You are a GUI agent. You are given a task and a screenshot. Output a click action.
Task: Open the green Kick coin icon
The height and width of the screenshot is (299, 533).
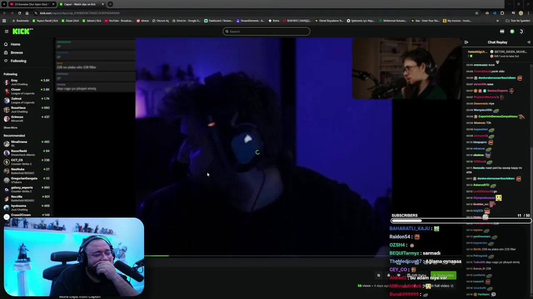[x=512, y=32]
